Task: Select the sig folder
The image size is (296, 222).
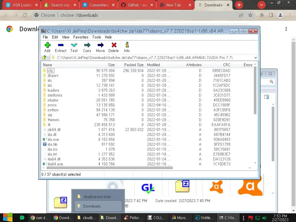Action: pos(50,115)
